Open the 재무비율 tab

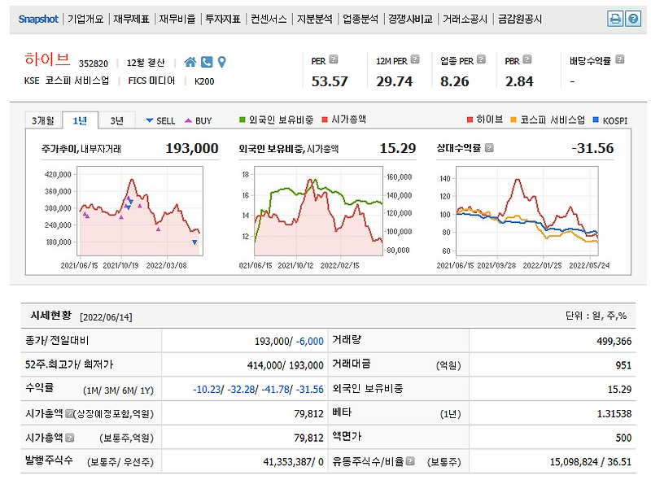coord(177,19)
